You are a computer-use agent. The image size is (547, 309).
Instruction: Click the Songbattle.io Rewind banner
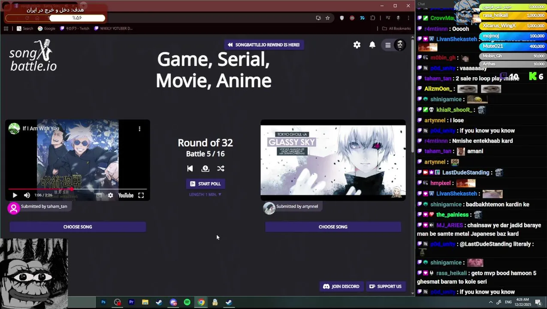(x=264, y=45)
